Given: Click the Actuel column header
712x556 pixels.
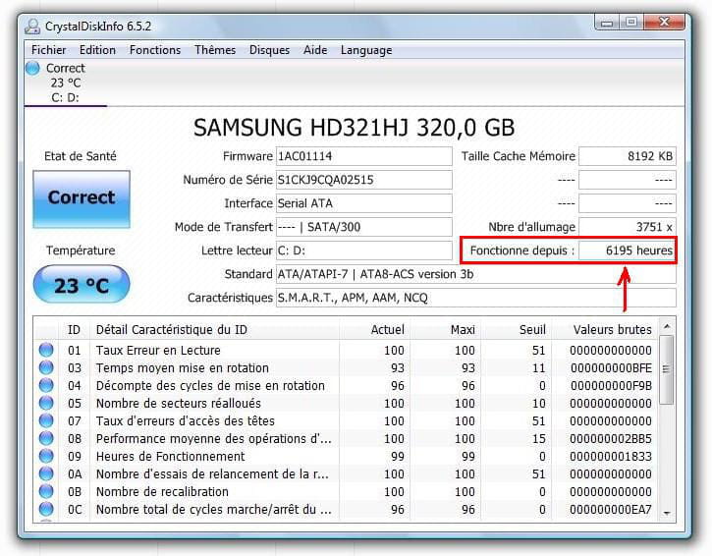Looking at the screenshot, I should [x=375, y=330].
